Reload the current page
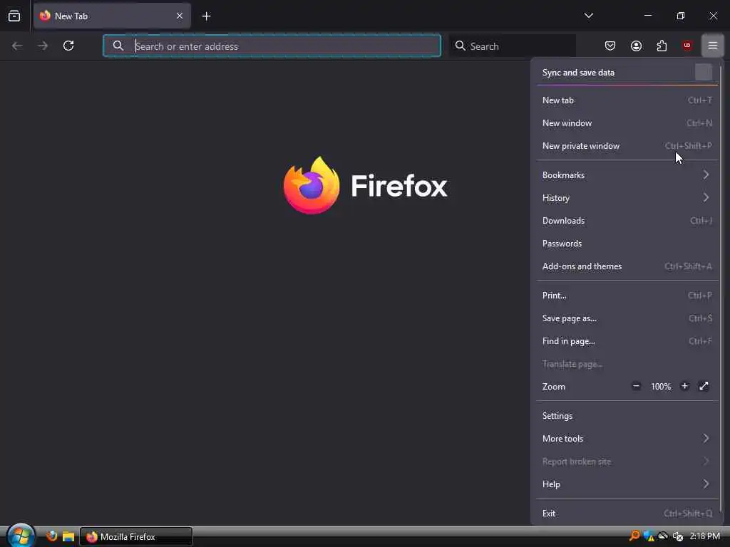 tap(68, 46)
